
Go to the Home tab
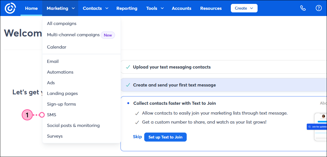(x=31, y=8)
